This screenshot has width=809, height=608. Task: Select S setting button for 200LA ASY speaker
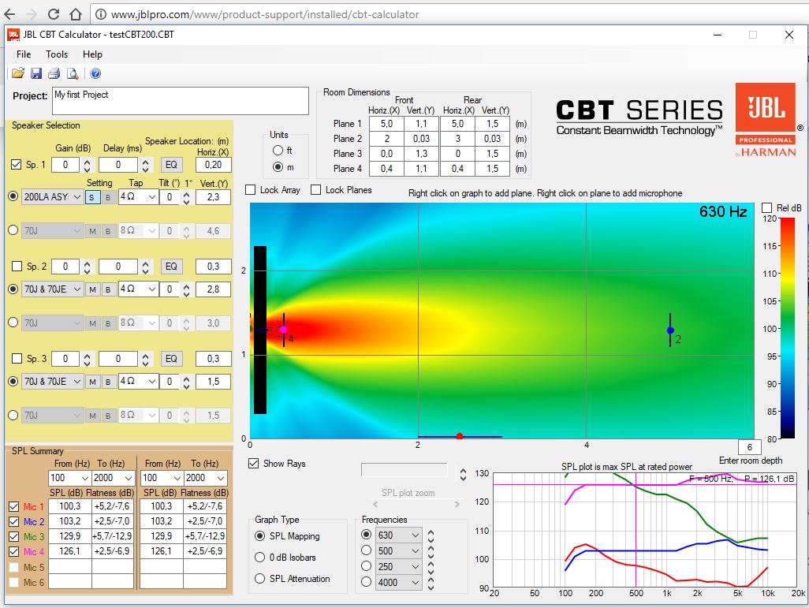point(92,197)
